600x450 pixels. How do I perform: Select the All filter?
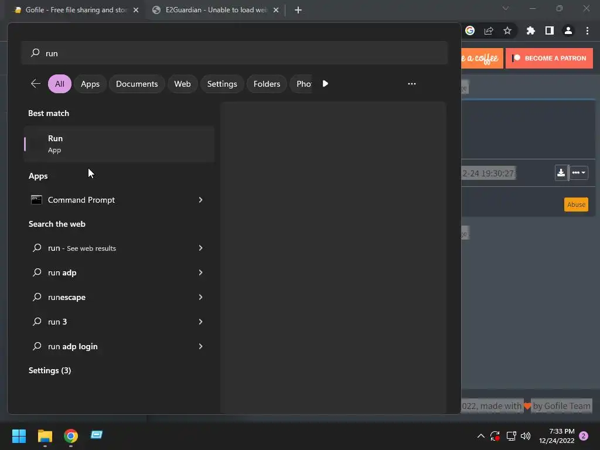pos(60,84)
